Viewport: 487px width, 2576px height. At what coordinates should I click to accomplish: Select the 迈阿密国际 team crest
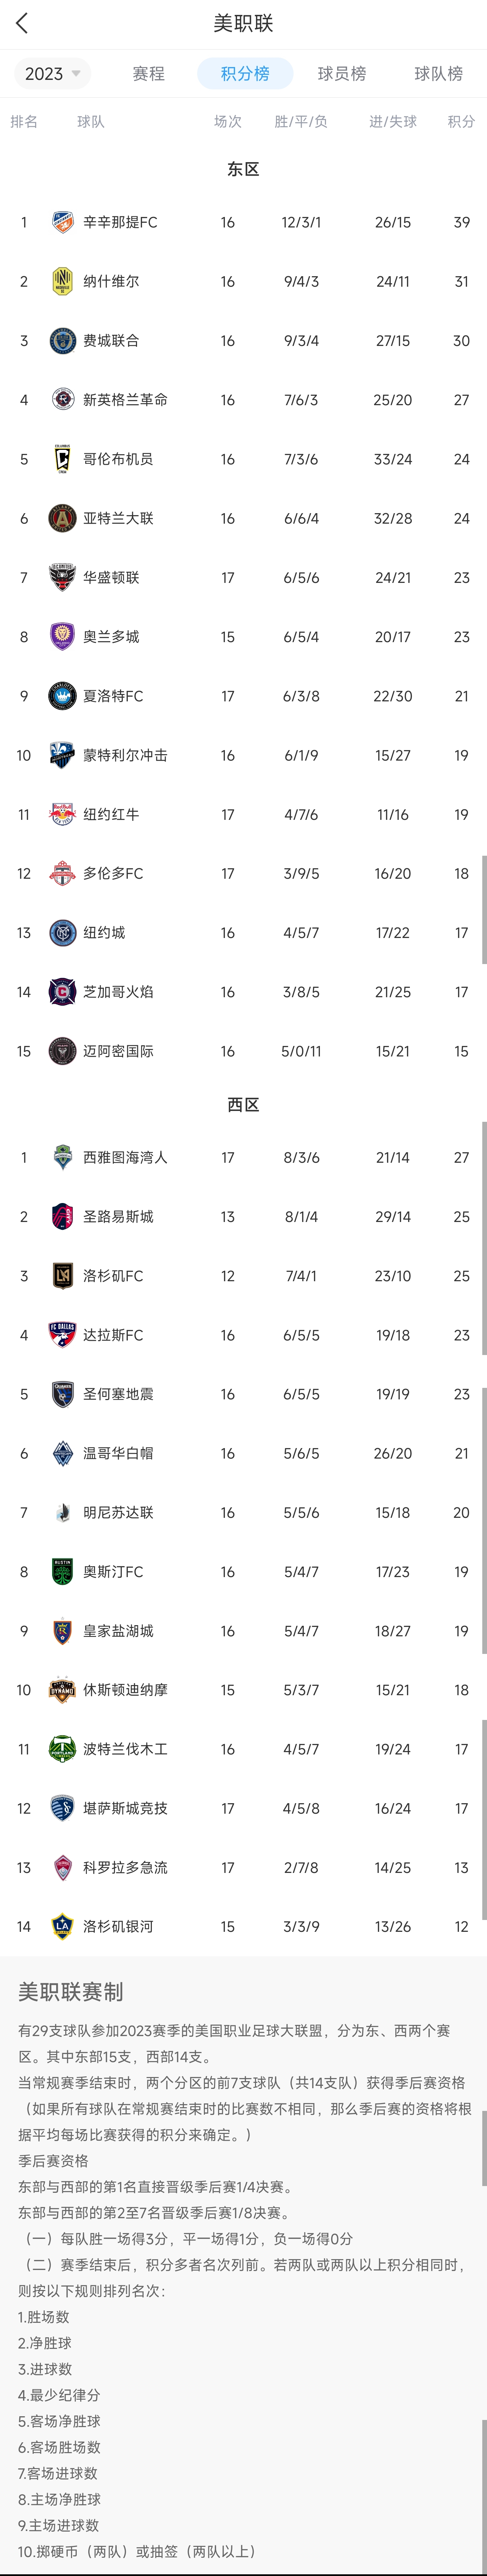coord(62,1051)
